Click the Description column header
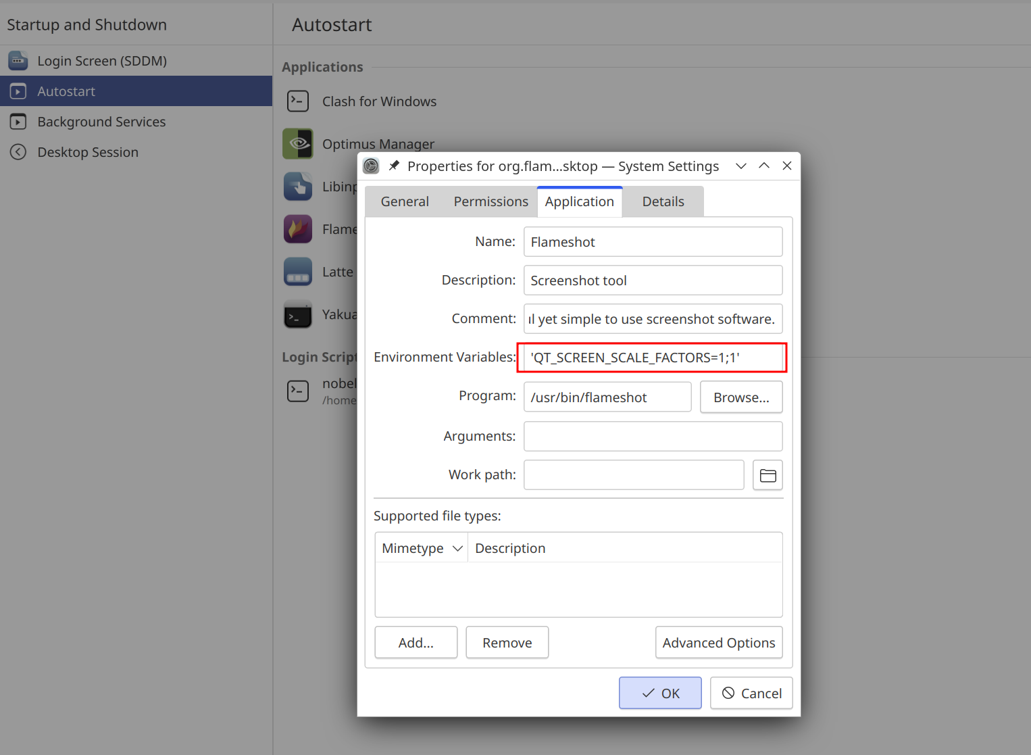 point(625,548)
